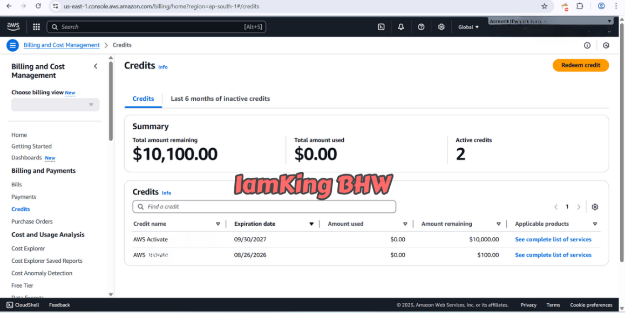Screen dimensions: 625x313
Task: Click the extension icon left of puzzle icon
Action: pos(565,6)
